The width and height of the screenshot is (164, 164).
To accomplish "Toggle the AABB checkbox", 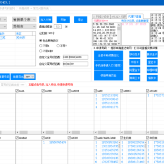I will 95,91.
